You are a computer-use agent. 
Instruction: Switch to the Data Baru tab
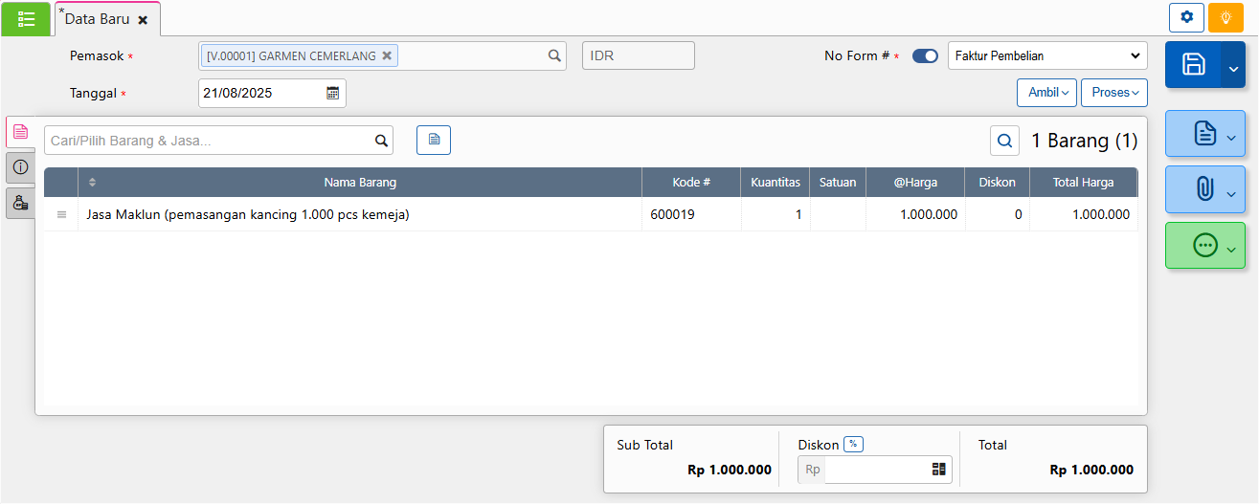[x=97, y=19]
